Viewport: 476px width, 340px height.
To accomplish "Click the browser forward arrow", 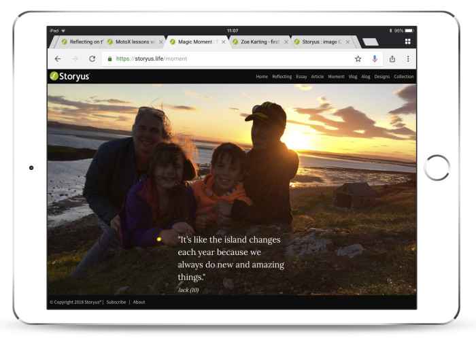I will click(75, 59).
